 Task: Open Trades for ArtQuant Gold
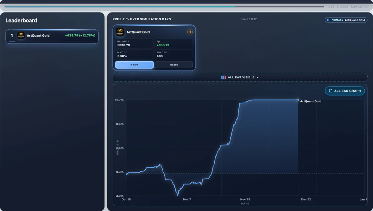(174, 65)
